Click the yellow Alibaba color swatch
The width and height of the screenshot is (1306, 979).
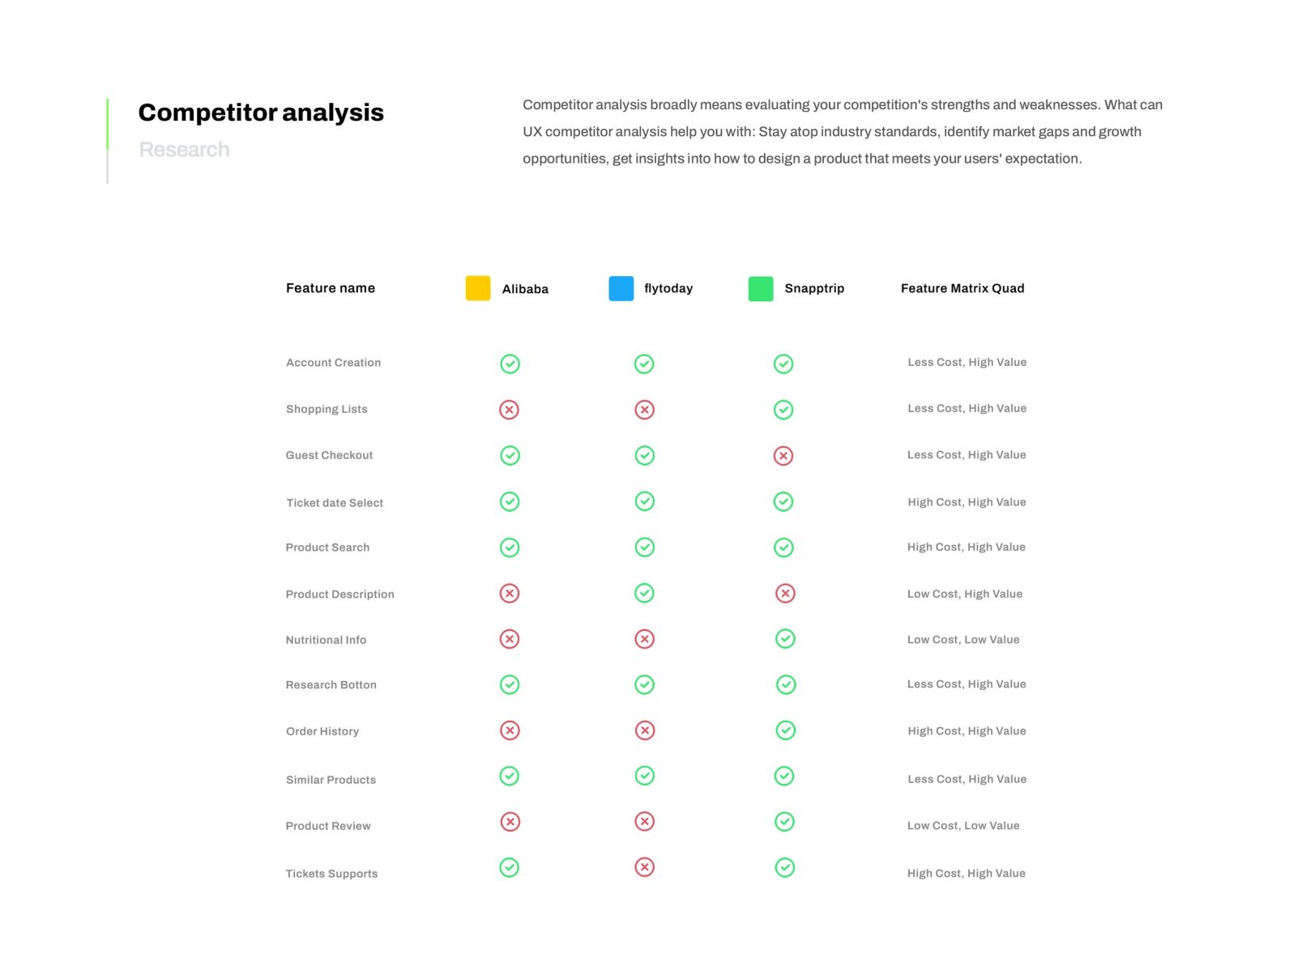tap(478, 288)
